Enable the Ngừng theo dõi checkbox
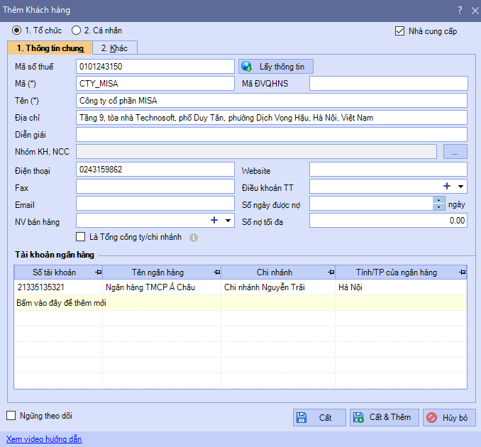The width and height of the screenshot is (481, 447). click(11, 416)
